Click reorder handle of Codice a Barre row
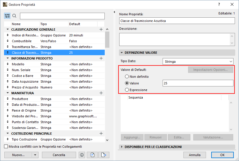The height and width of the screenshot is (161, 239). [x=8, y=76]
